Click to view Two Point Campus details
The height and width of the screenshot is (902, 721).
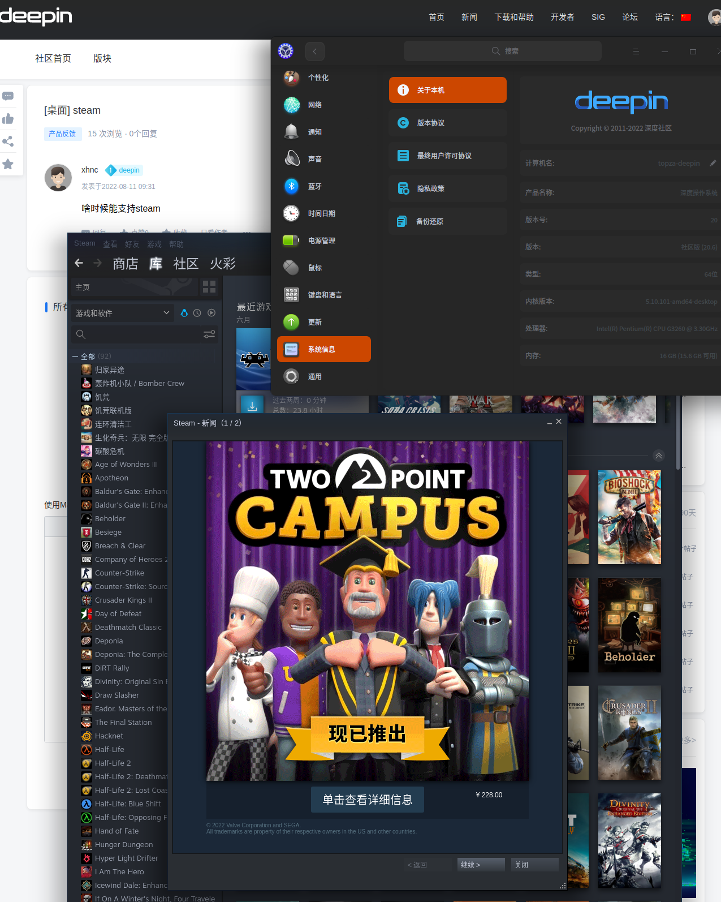coord(368,800)
